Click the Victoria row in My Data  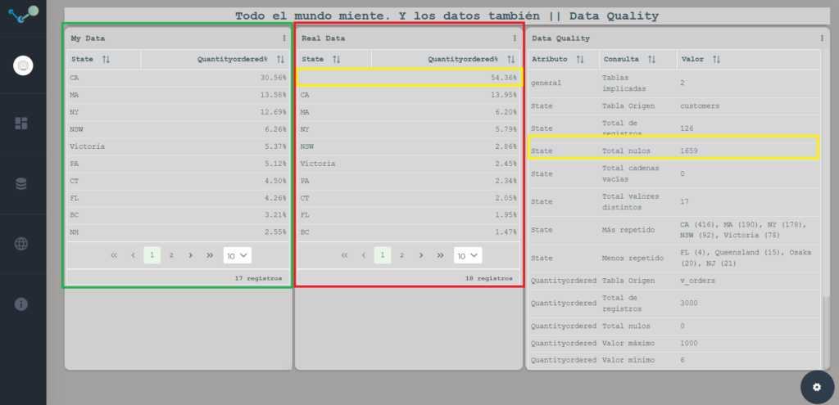(x=178, y=146)
